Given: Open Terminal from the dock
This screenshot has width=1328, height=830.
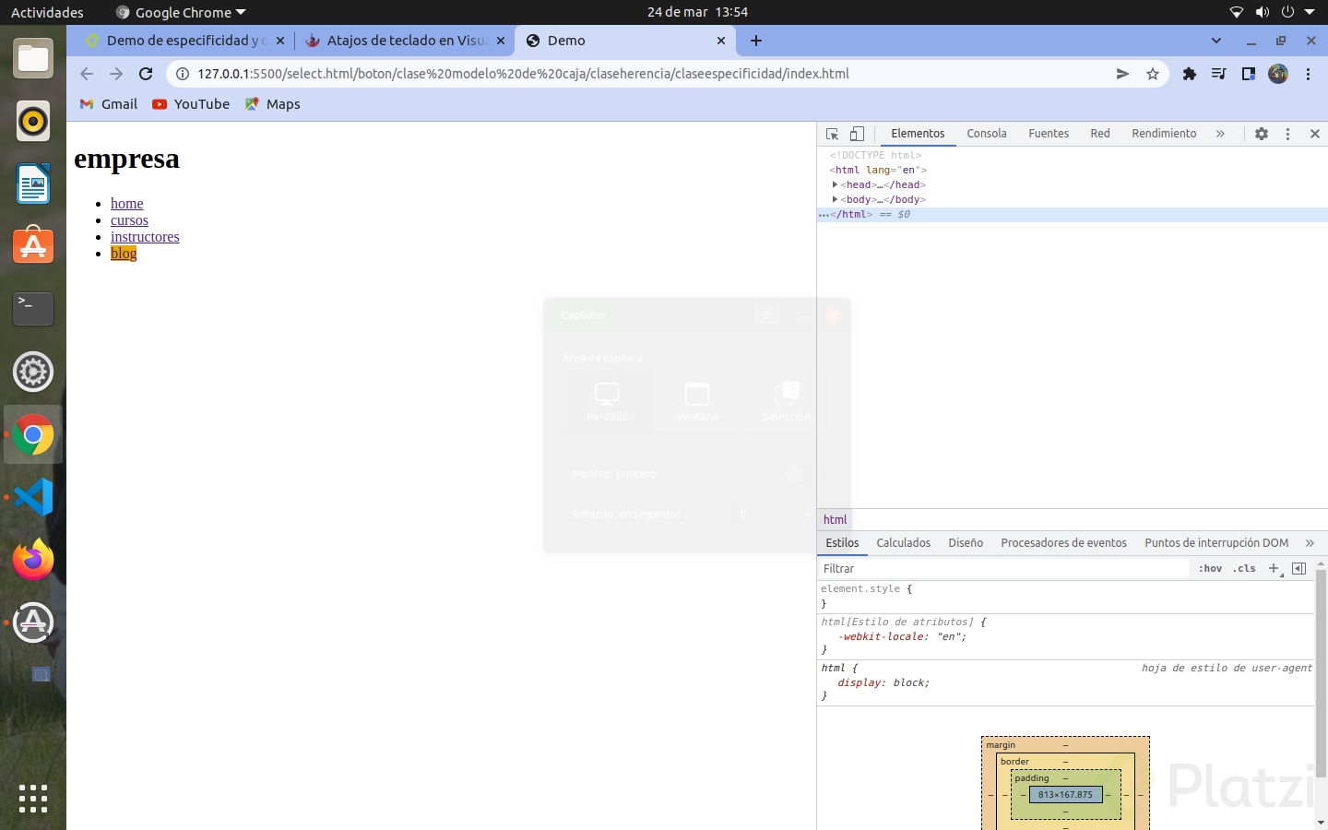Looking at the screenshot, I should pyautogui.click(x=33, y=309).
